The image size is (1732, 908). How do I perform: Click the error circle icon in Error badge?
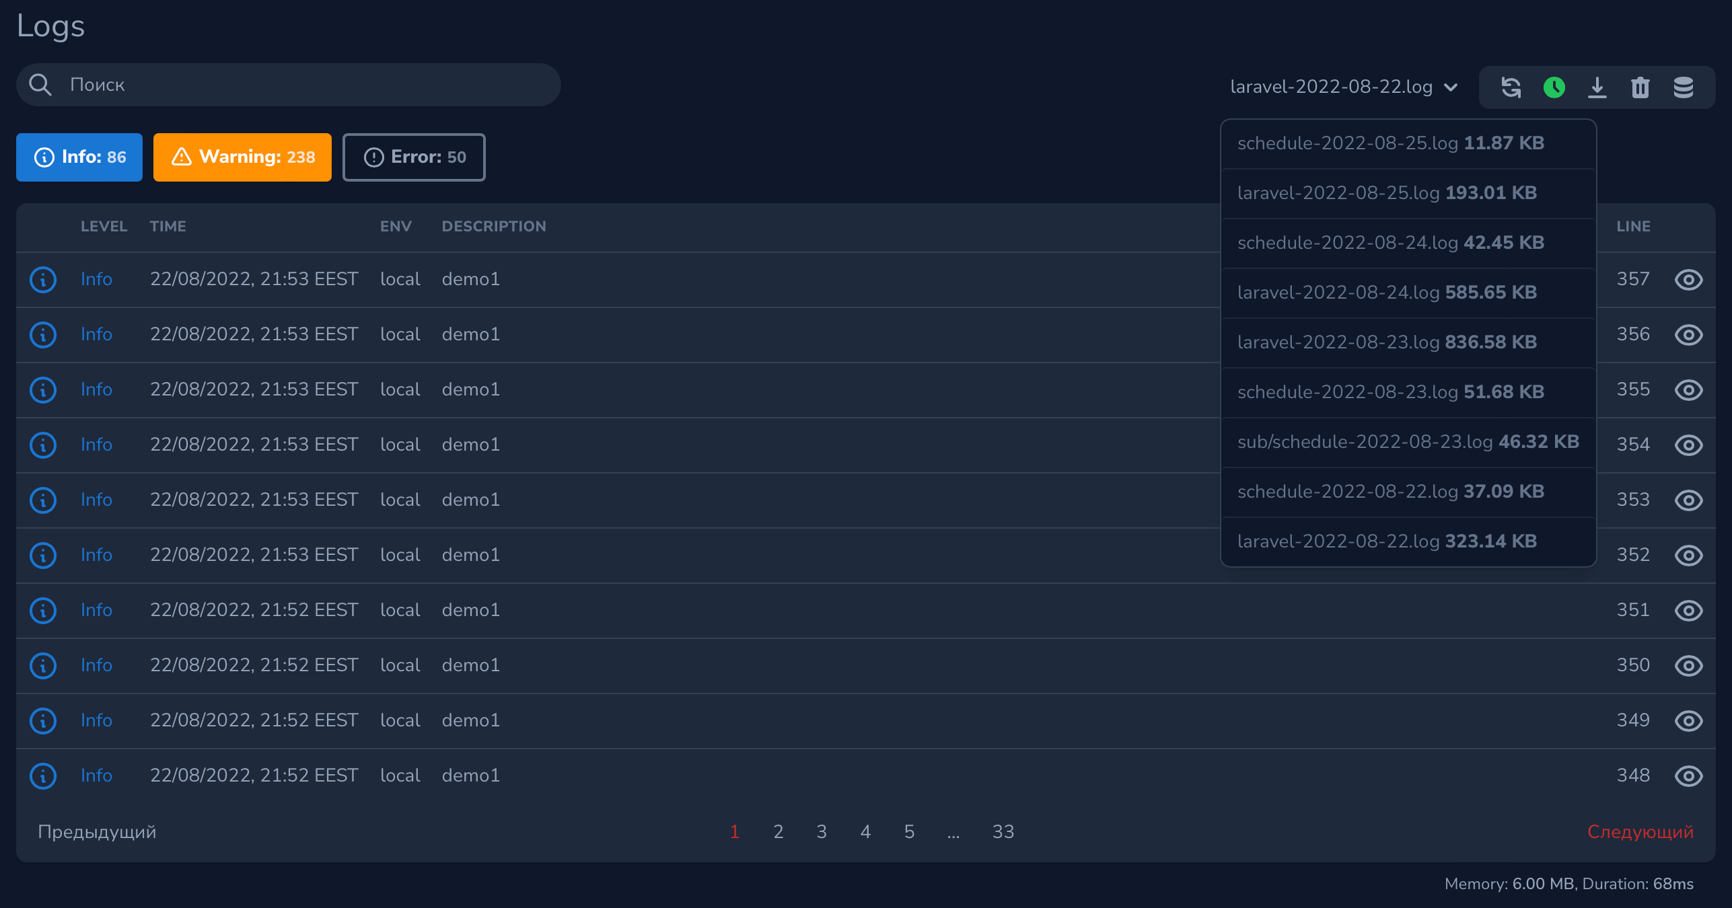point(375,157)
